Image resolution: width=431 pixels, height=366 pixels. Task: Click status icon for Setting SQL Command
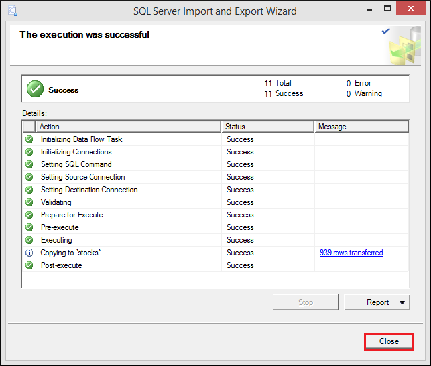[29, 164]
